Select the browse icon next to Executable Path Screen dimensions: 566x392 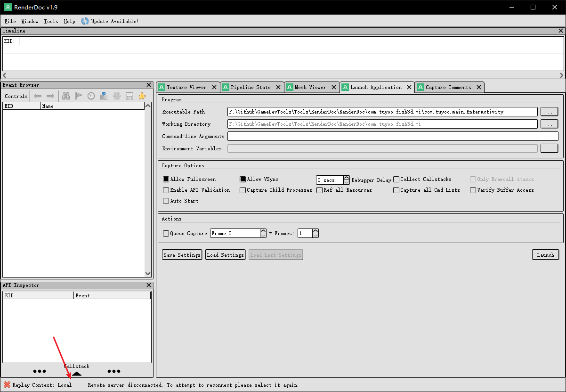click(549, 111)
